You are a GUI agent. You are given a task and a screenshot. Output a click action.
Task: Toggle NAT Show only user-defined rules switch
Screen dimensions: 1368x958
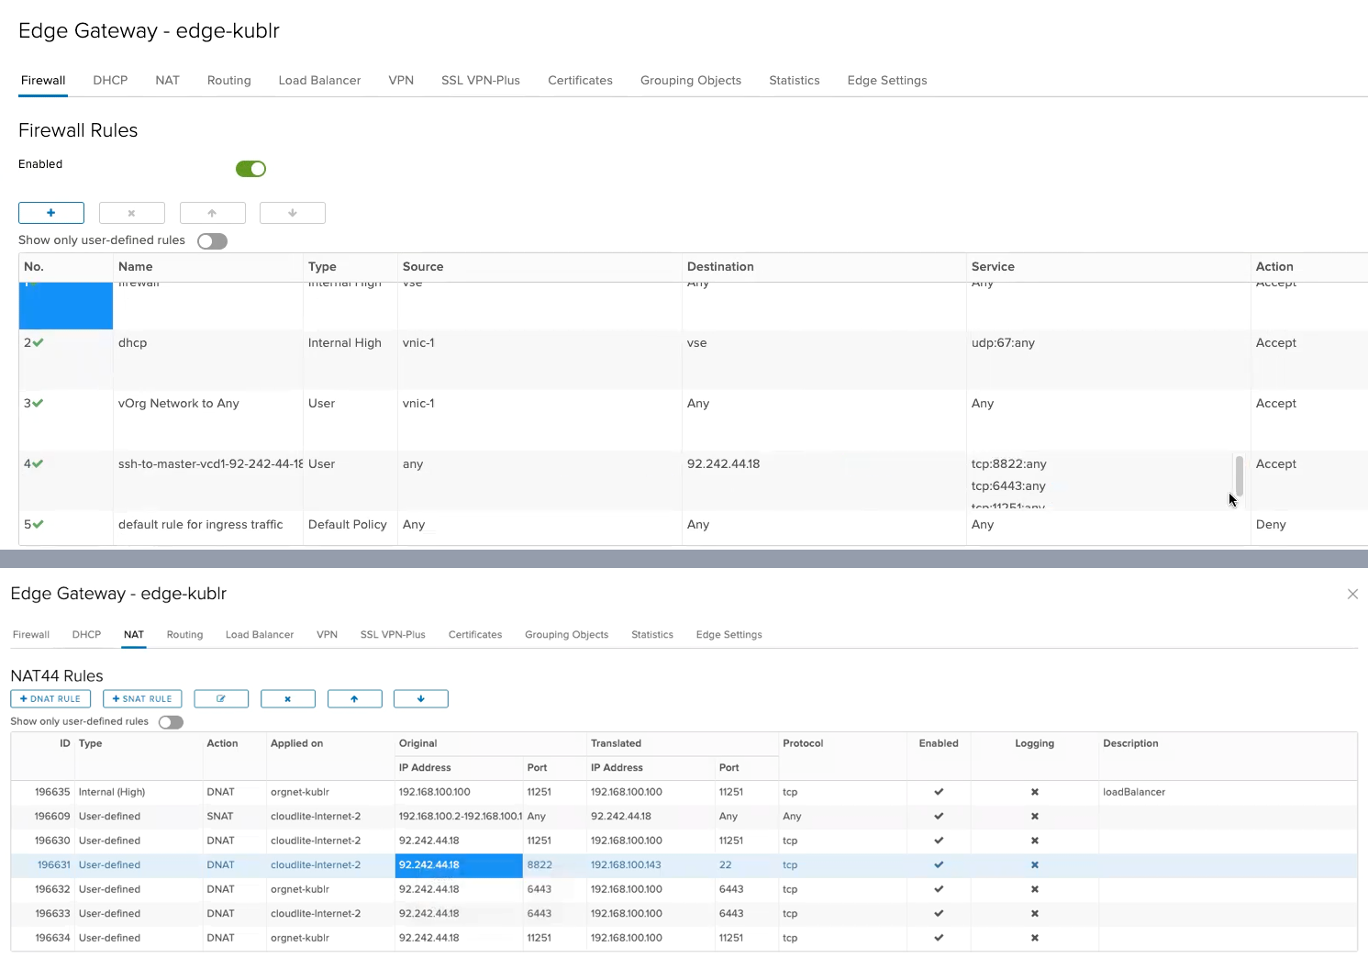pyautogui.click(x=171, y=722)
